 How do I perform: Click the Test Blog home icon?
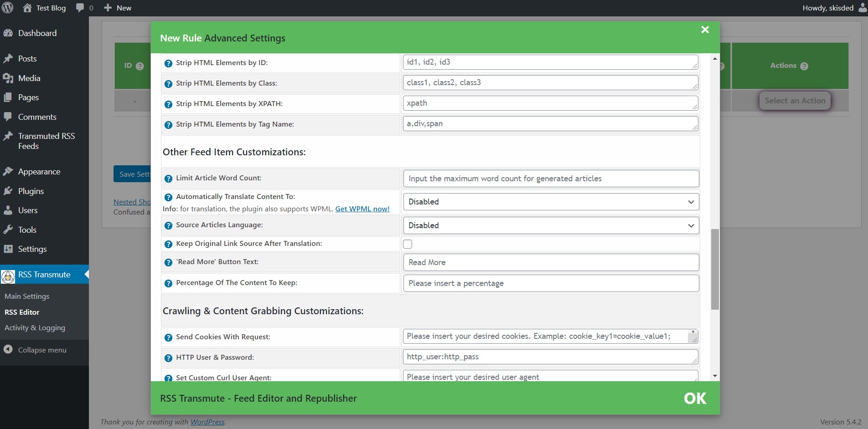coord(27,8)
